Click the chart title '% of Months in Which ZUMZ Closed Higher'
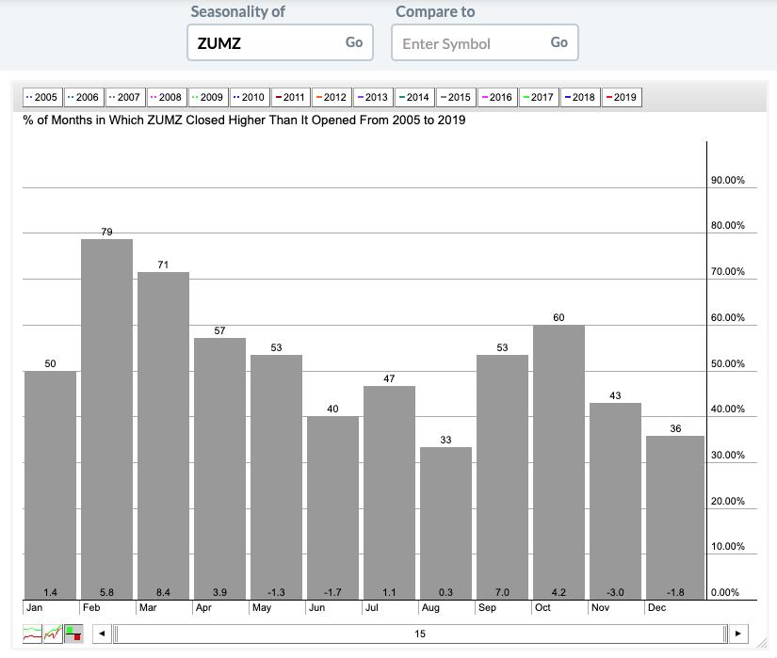 click(244, 120)
